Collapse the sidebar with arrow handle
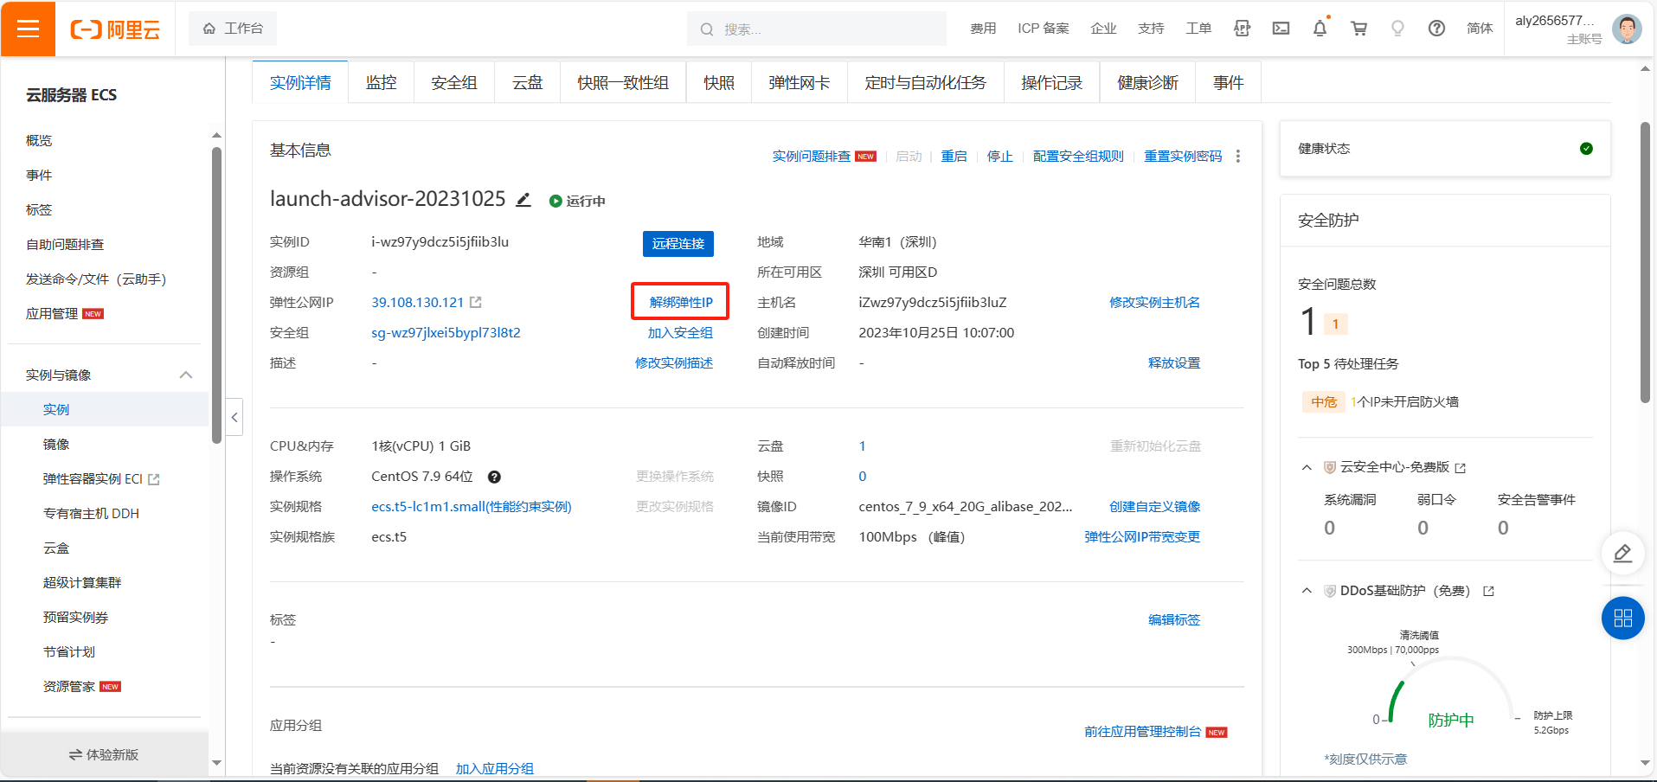Image resolution: width=1657 pixels, height=782 pixels. coord(234,418)
